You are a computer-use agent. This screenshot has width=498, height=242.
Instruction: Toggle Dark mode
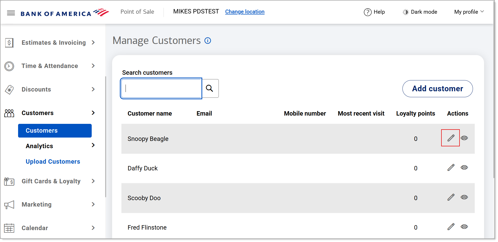pos(420,12)
